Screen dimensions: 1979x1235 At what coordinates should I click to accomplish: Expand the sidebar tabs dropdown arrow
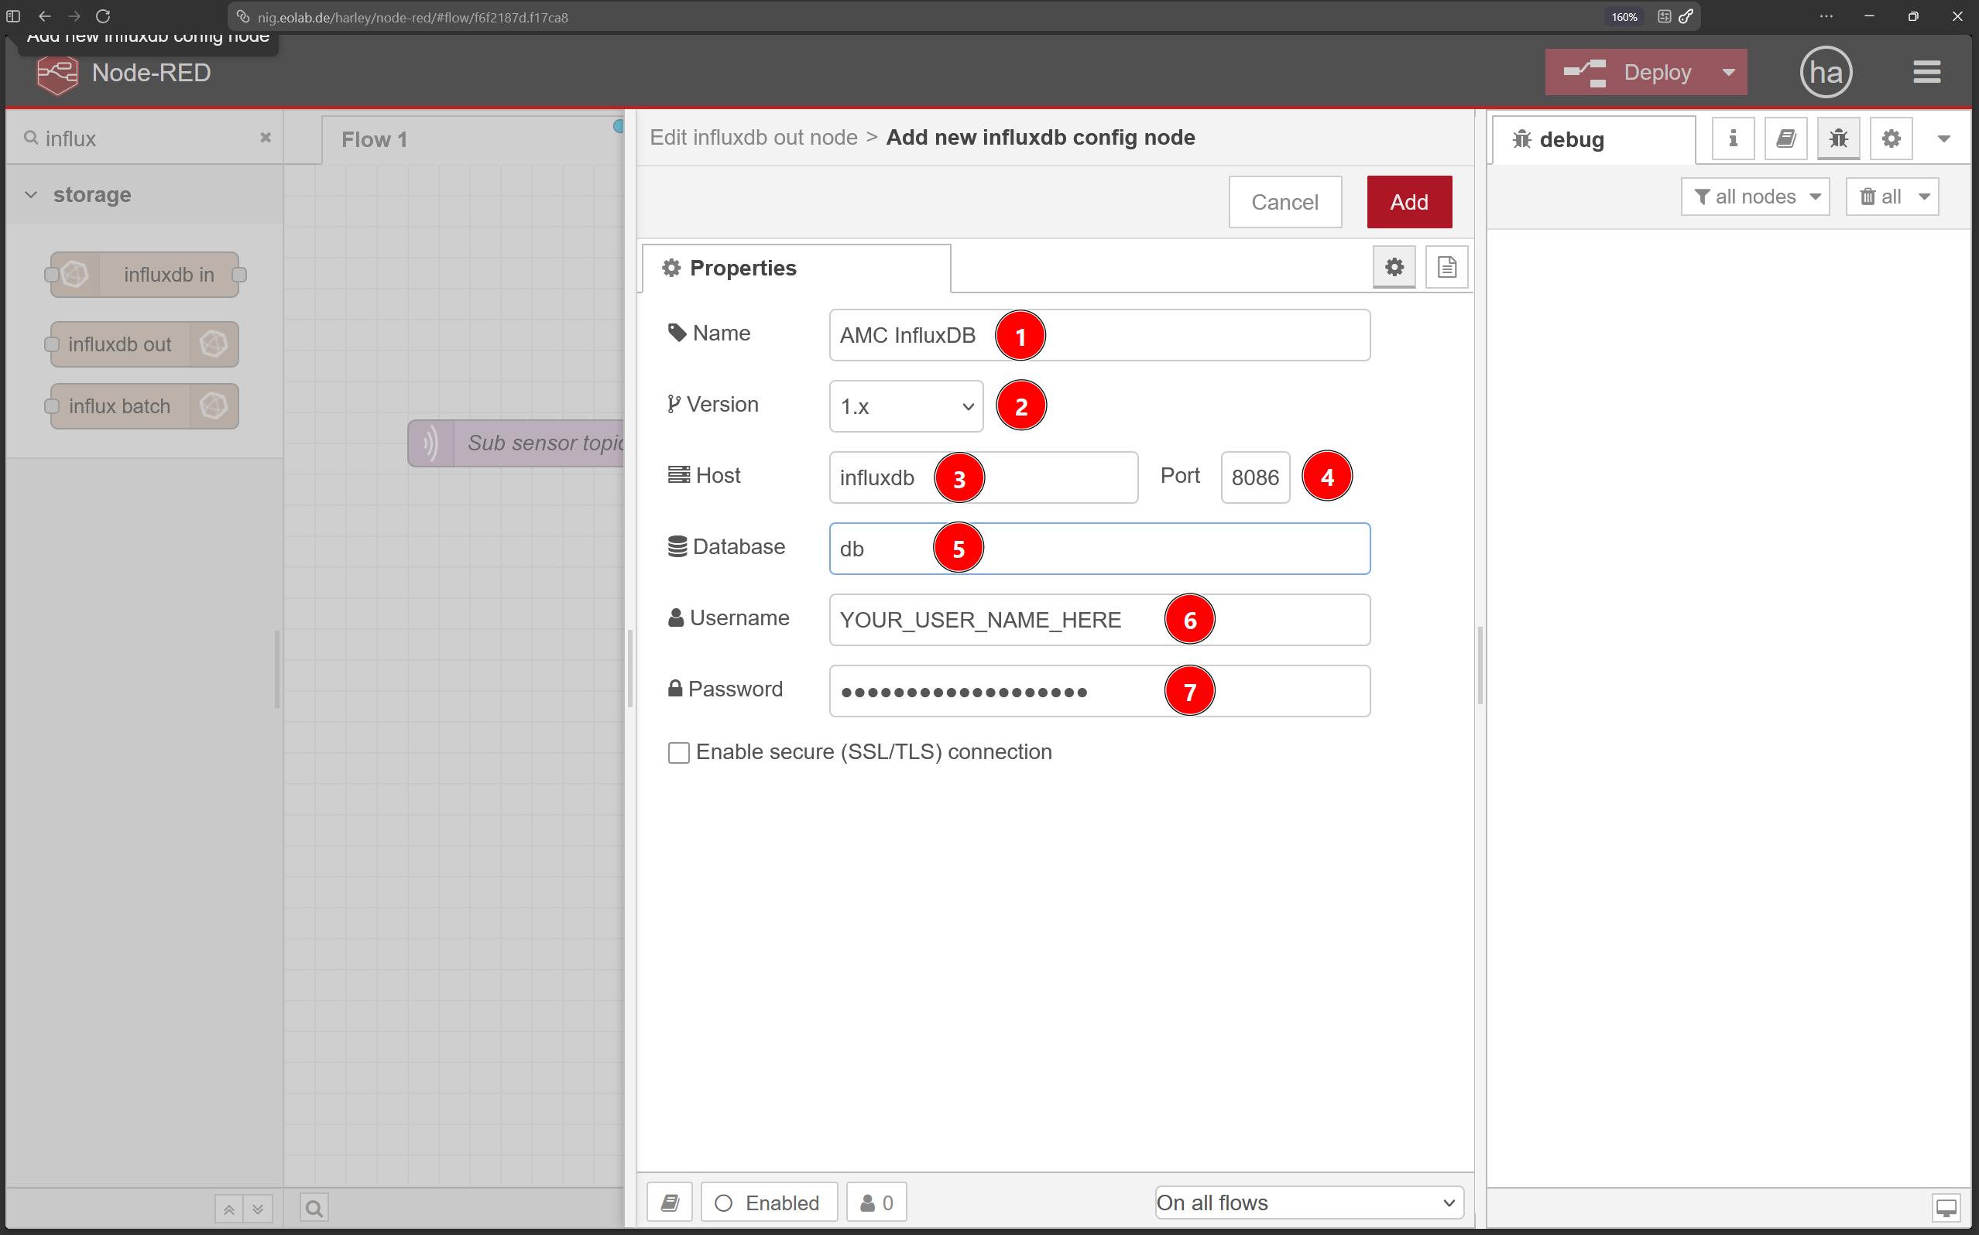pos(1944,139)
